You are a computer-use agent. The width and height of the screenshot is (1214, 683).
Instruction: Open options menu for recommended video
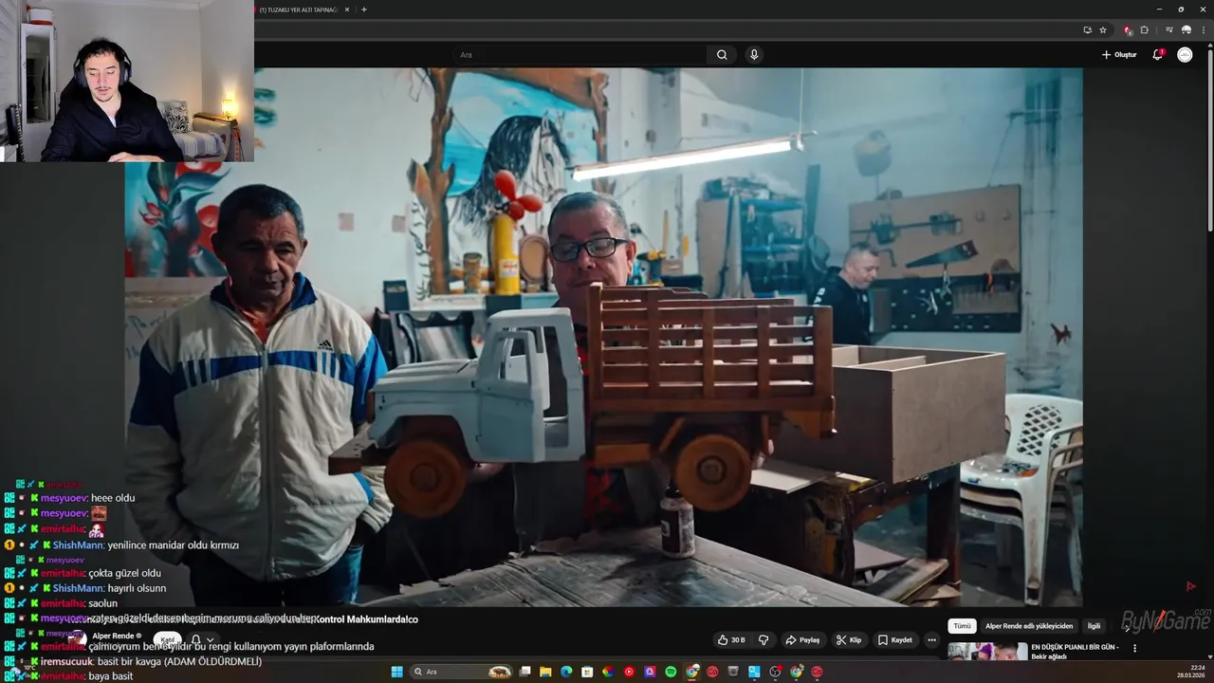pos(1134,649)
